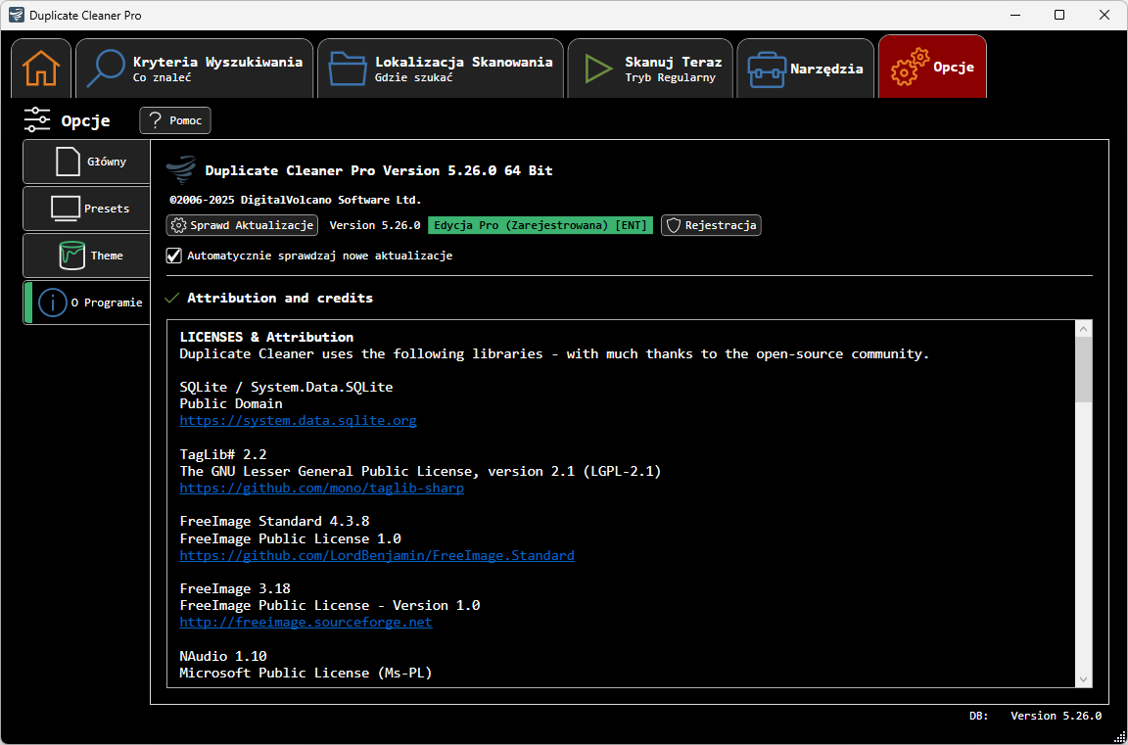Viewport: 1128px width, 745px height.
Task: Click the Public Domain text line
Action: click(231, 404)
